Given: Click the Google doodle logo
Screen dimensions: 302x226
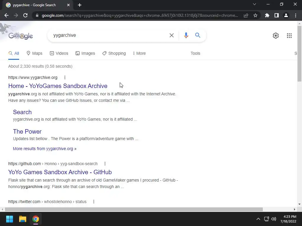Looking at the screenshot, I should click(x=20, y=36).
